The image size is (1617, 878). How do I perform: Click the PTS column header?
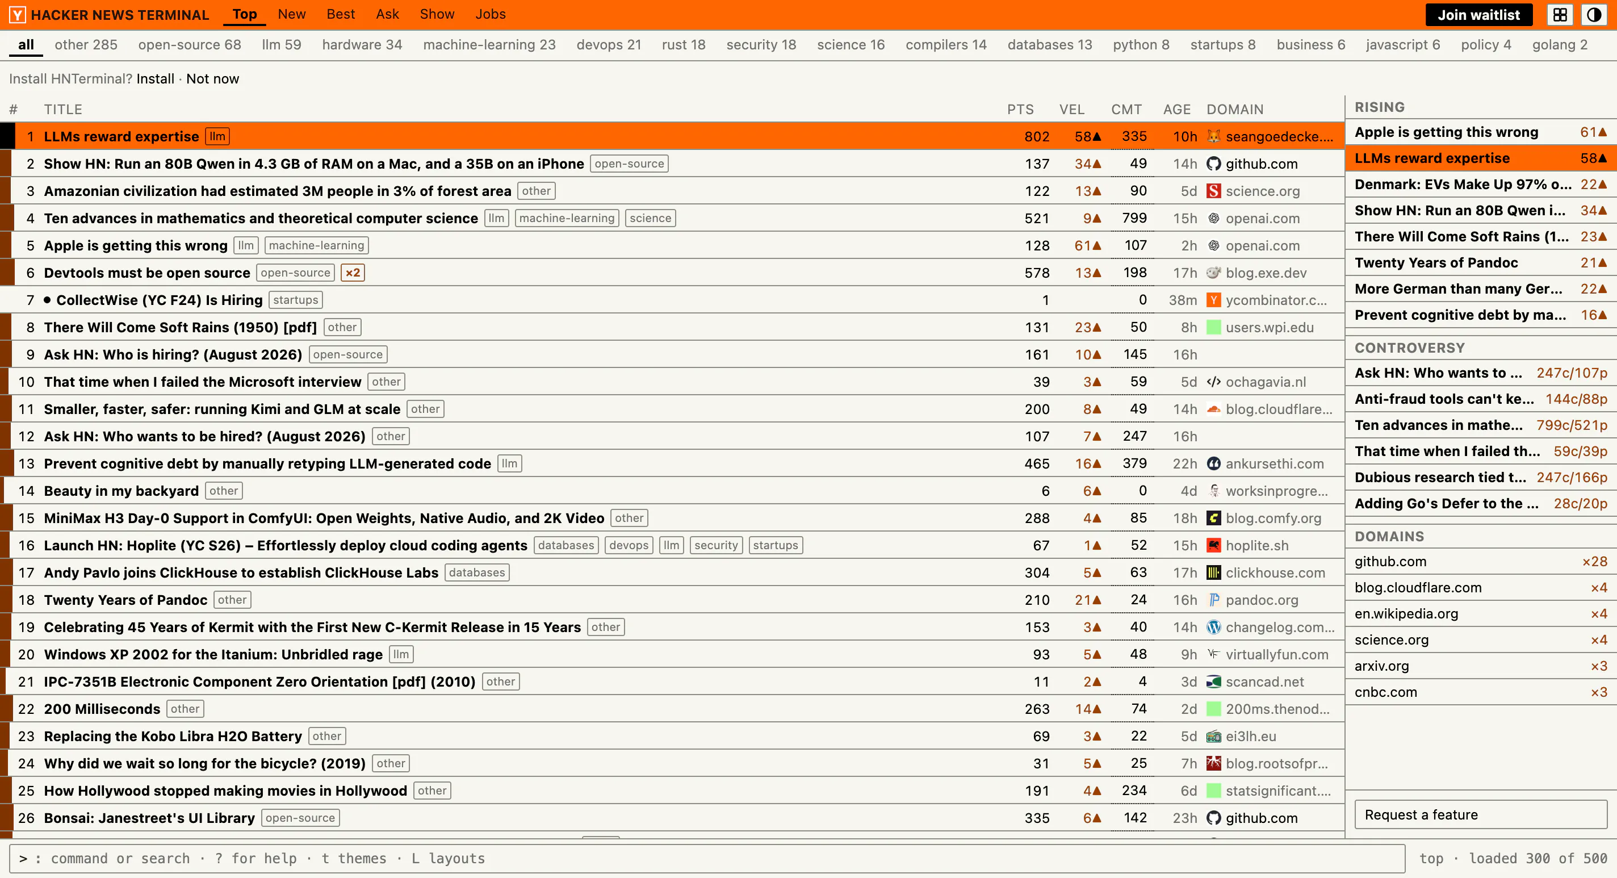pyautogui.click(x=1020, y=109)
